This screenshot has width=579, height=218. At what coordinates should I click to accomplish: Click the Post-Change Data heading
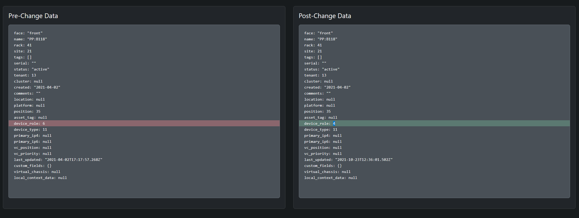(x=325, y=16)
